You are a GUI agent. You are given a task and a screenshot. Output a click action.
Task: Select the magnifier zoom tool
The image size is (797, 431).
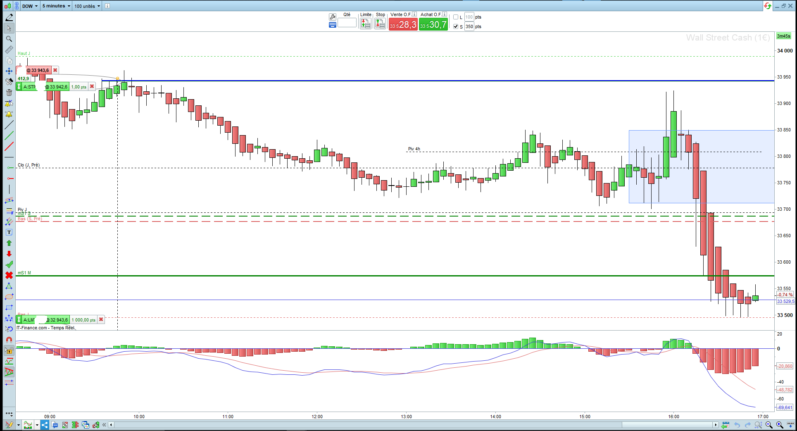click(x=9, y=39)
